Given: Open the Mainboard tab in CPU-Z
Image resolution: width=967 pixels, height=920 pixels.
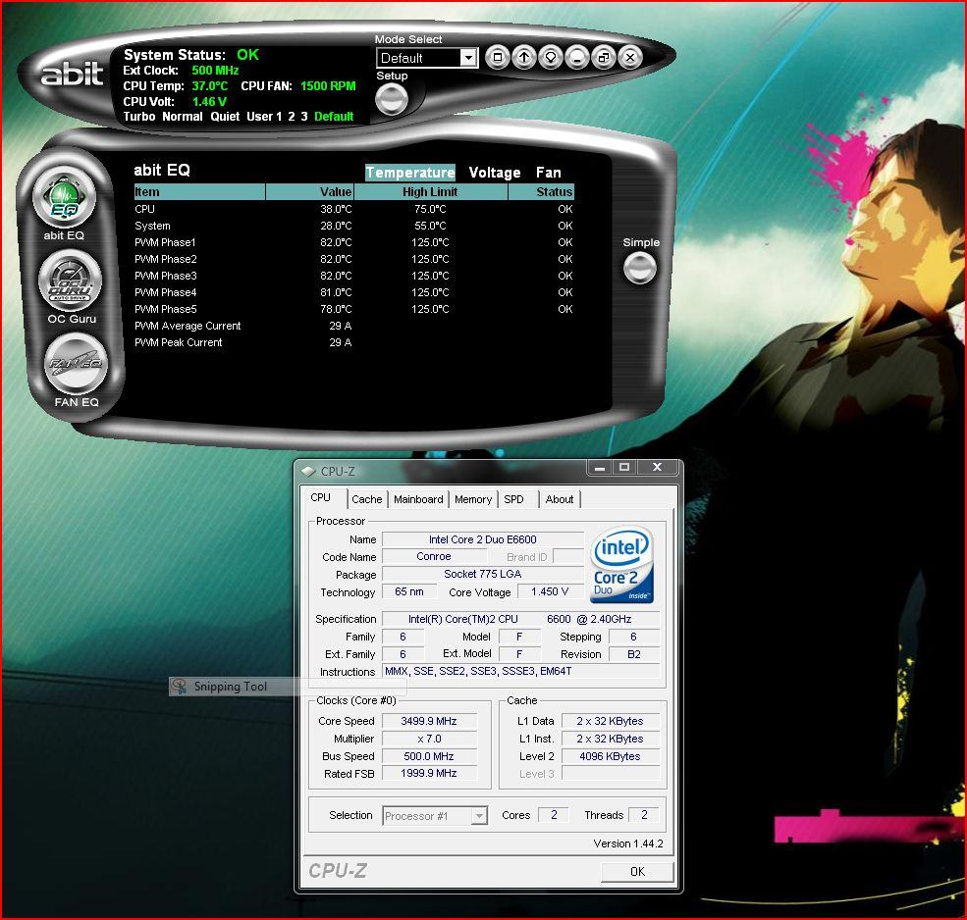Looking at the screenshot, I should coord(418,500).
